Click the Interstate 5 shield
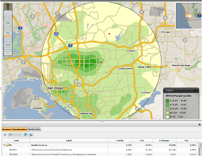This screenshot has height=156, width=202. click(x=20, y=28)
